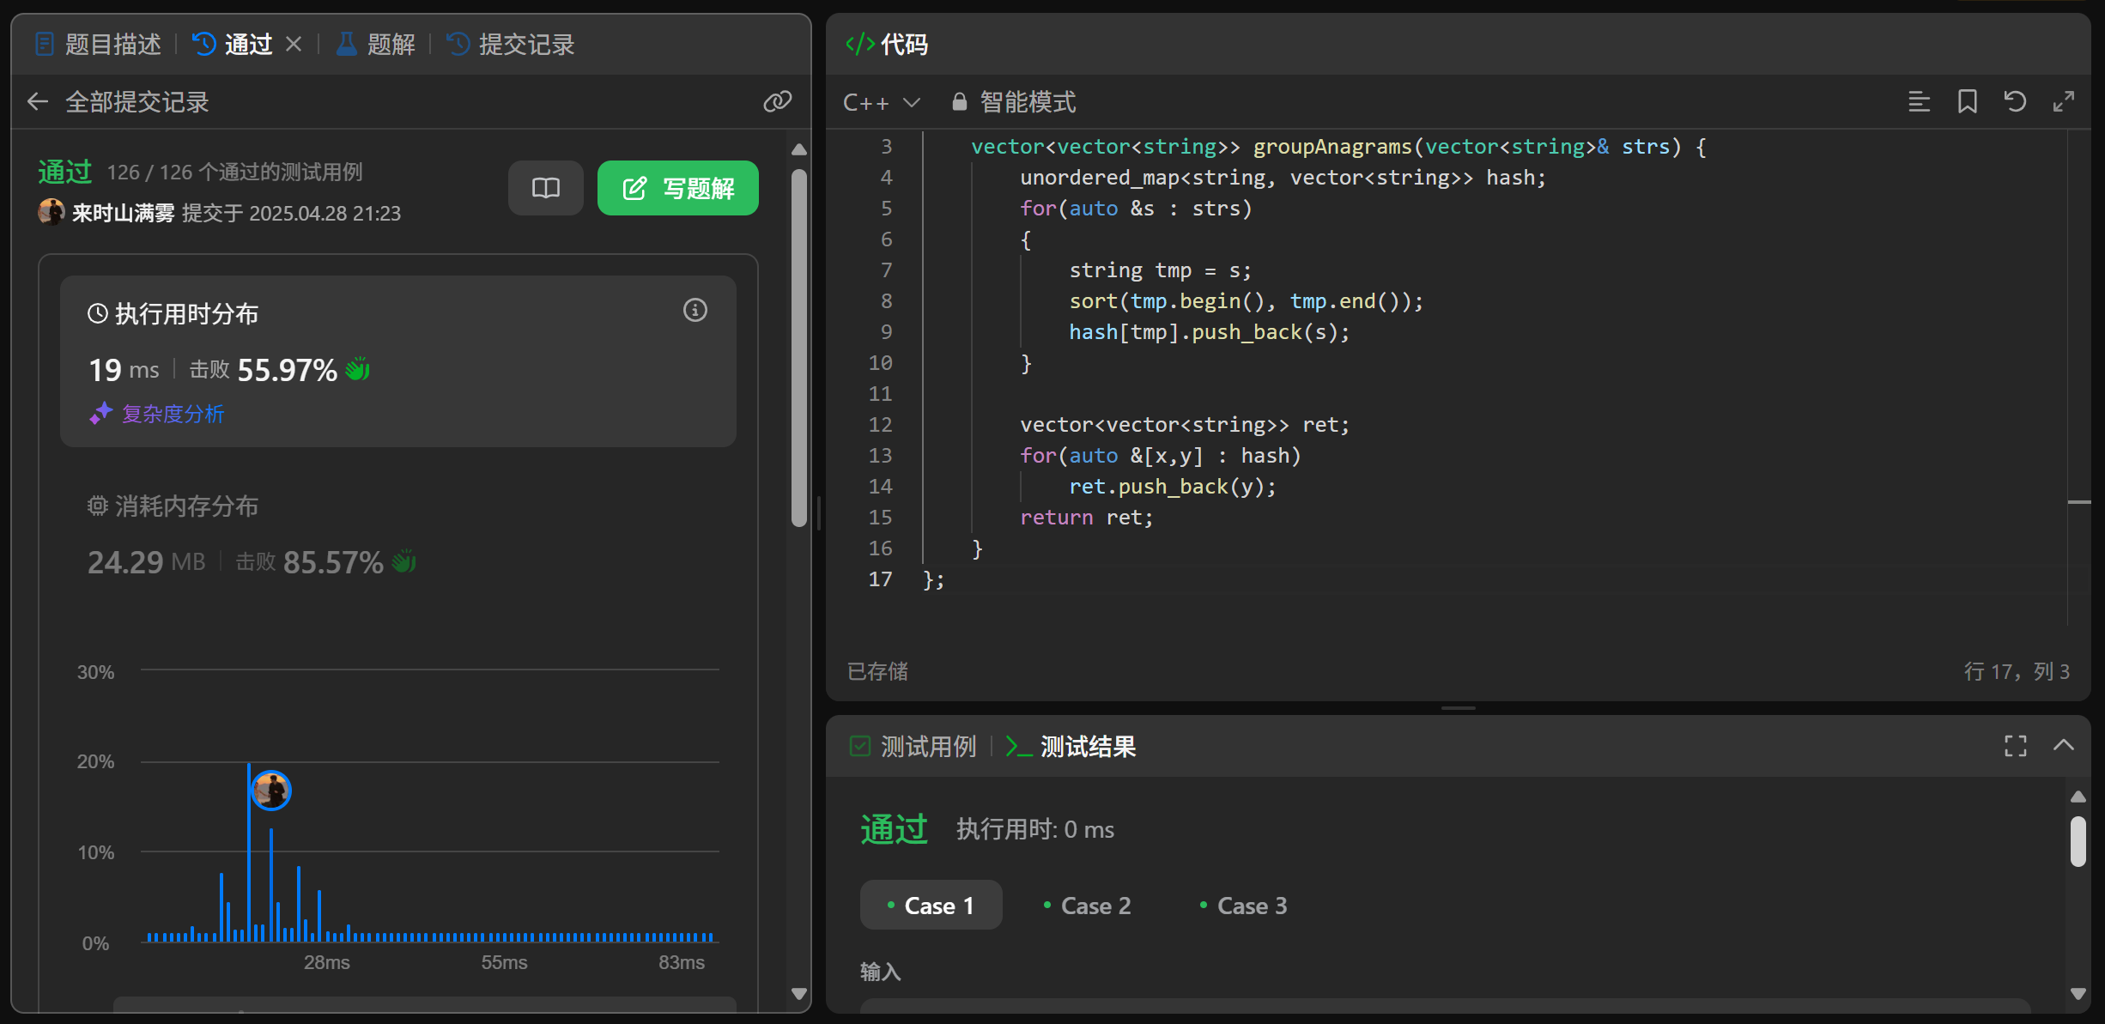The height and width of the screenshot is (1024, 2105).
Task: Go back to all submissions arrow
Action: pyautogui.click(x=37, y=102)
